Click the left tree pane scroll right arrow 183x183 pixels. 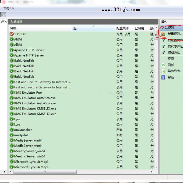point(5,172)
